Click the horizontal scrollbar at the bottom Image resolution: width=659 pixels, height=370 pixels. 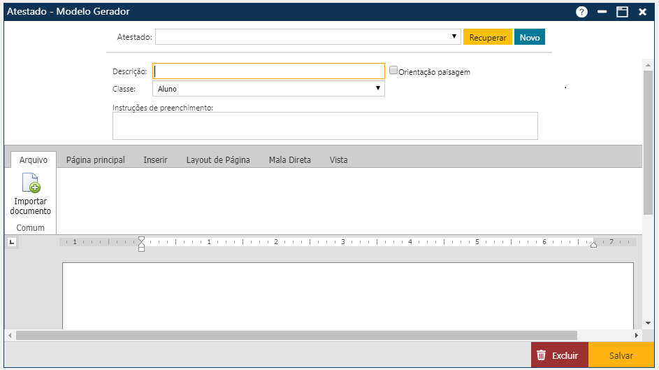[x=296, y=336]
